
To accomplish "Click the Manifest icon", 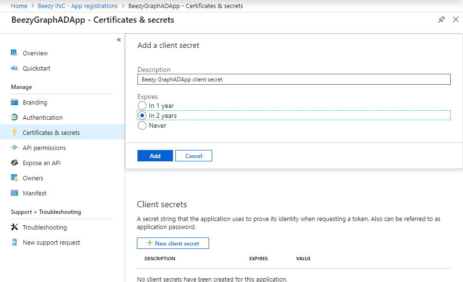I will click(x=14, y=193).
